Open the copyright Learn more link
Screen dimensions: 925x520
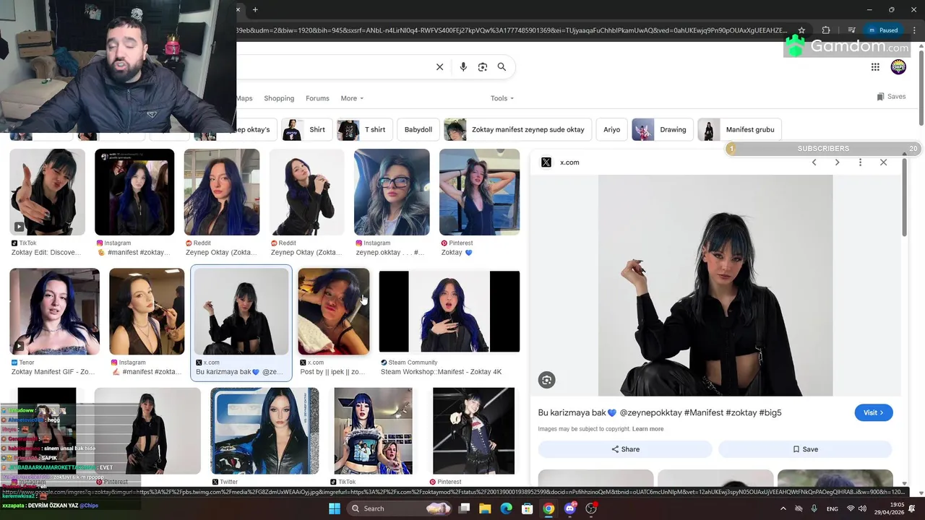647,429
